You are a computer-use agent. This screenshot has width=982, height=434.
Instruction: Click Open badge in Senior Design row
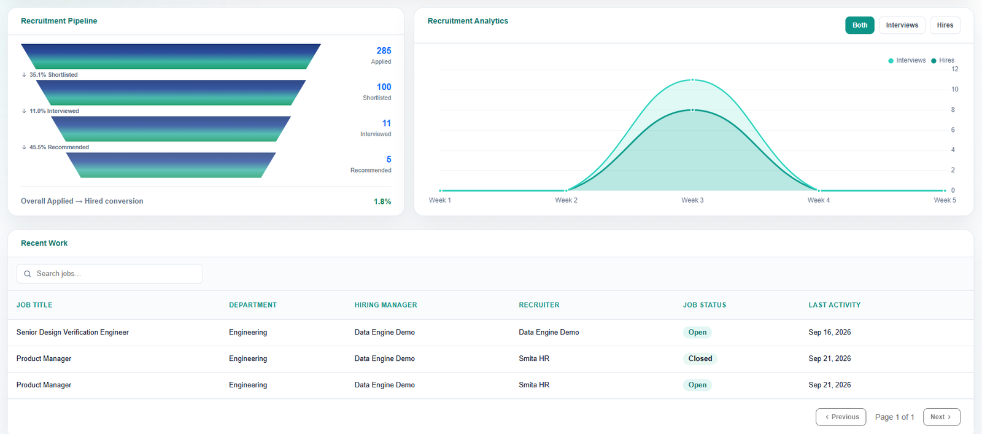pos(697,332)
